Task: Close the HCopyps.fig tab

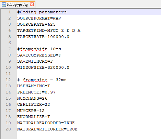Action: tap(32, 4)
